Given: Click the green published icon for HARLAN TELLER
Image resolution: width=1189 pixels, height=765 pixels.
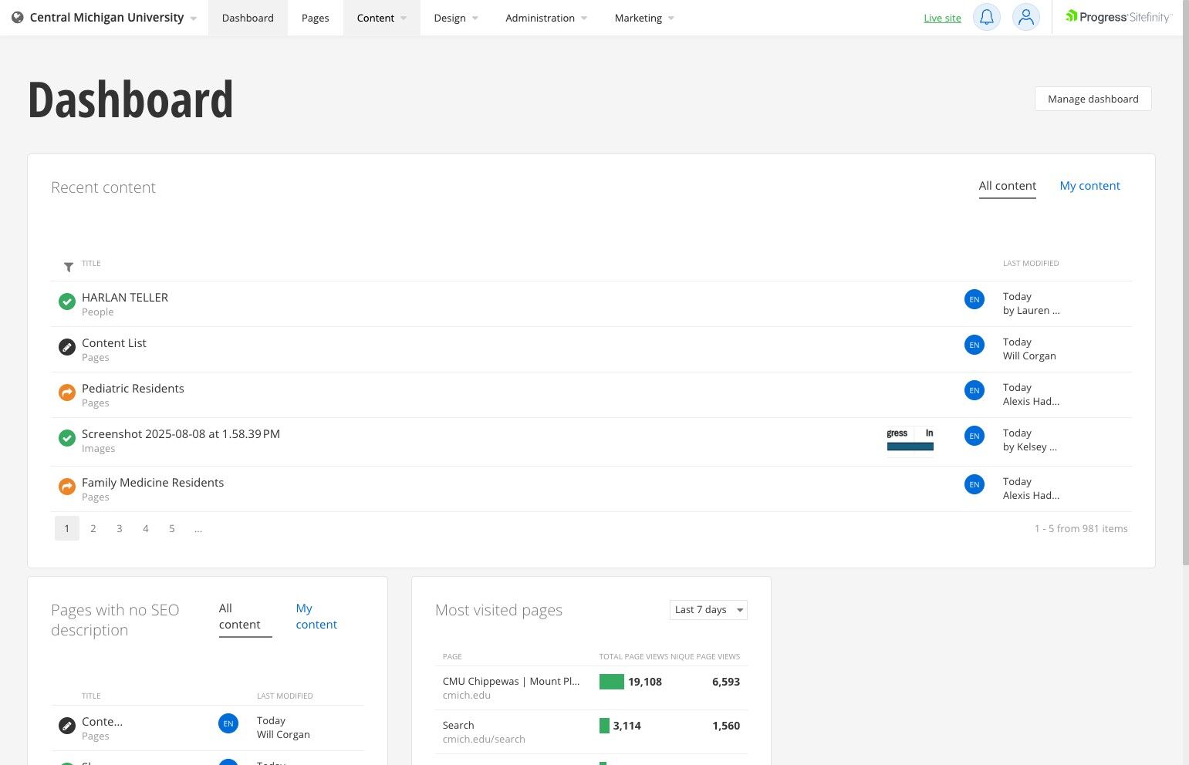Looking at the screenshot, I should tap(67, 302).
